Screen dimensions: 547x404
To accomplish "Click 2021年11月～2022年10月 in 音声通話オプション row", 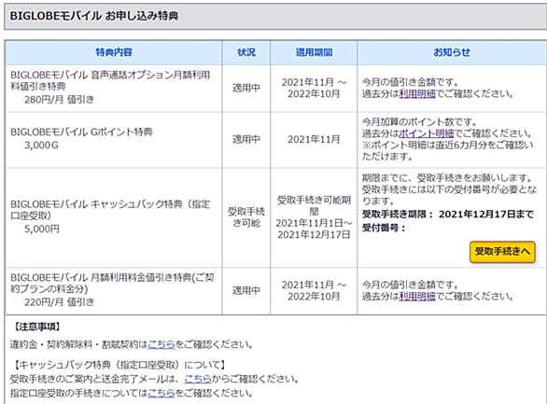I will (314, 88).
